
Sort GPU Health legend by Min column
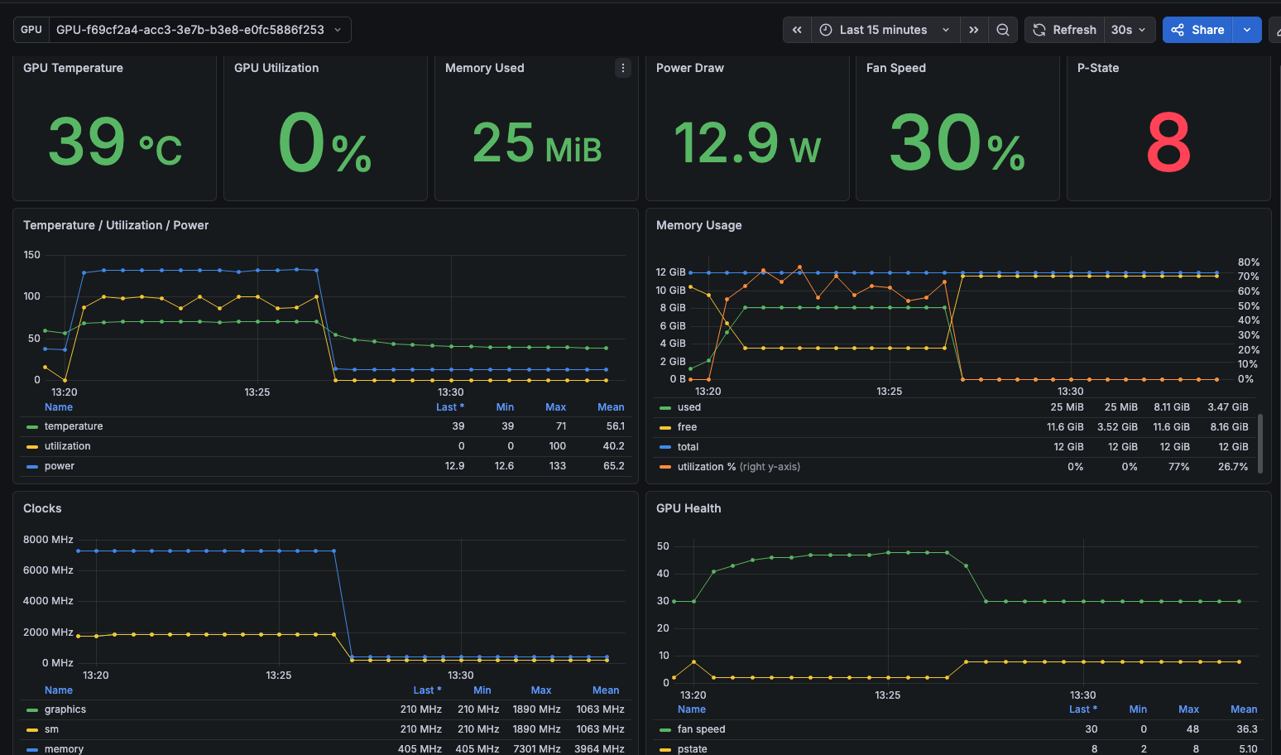click(1138, 709)
